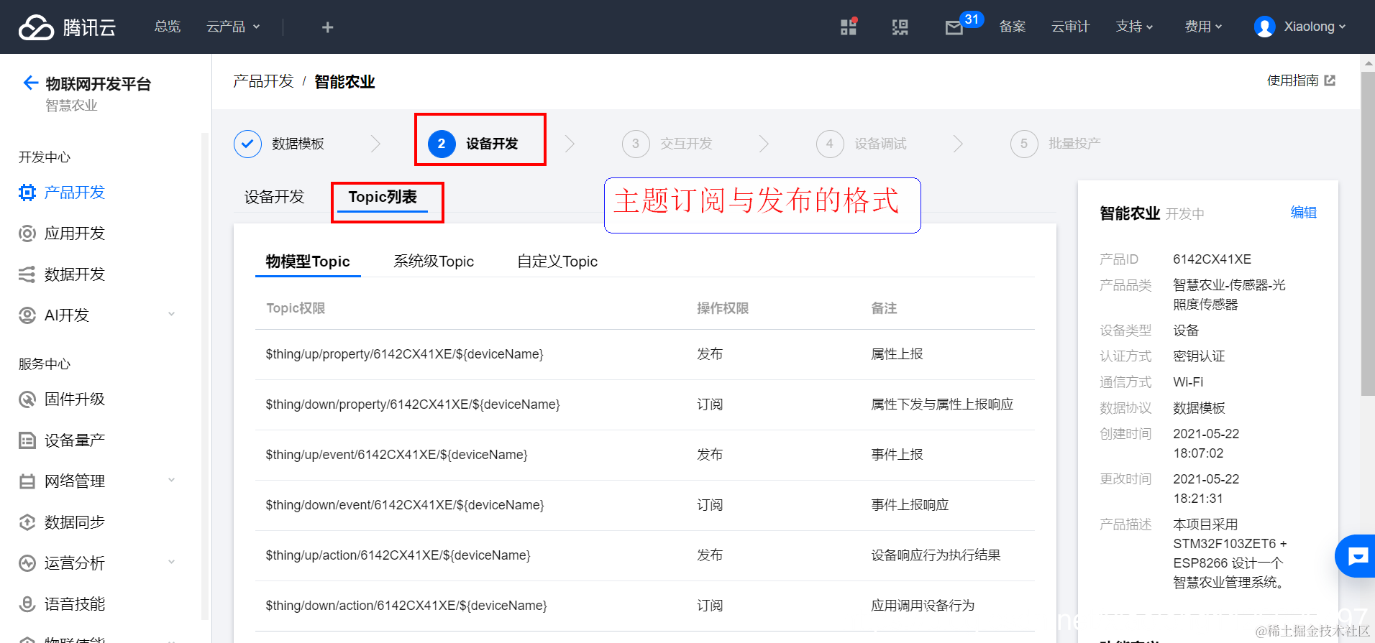Click the 网络管理 sidebar icon
1375x643 pixels.
coord(27,481)
